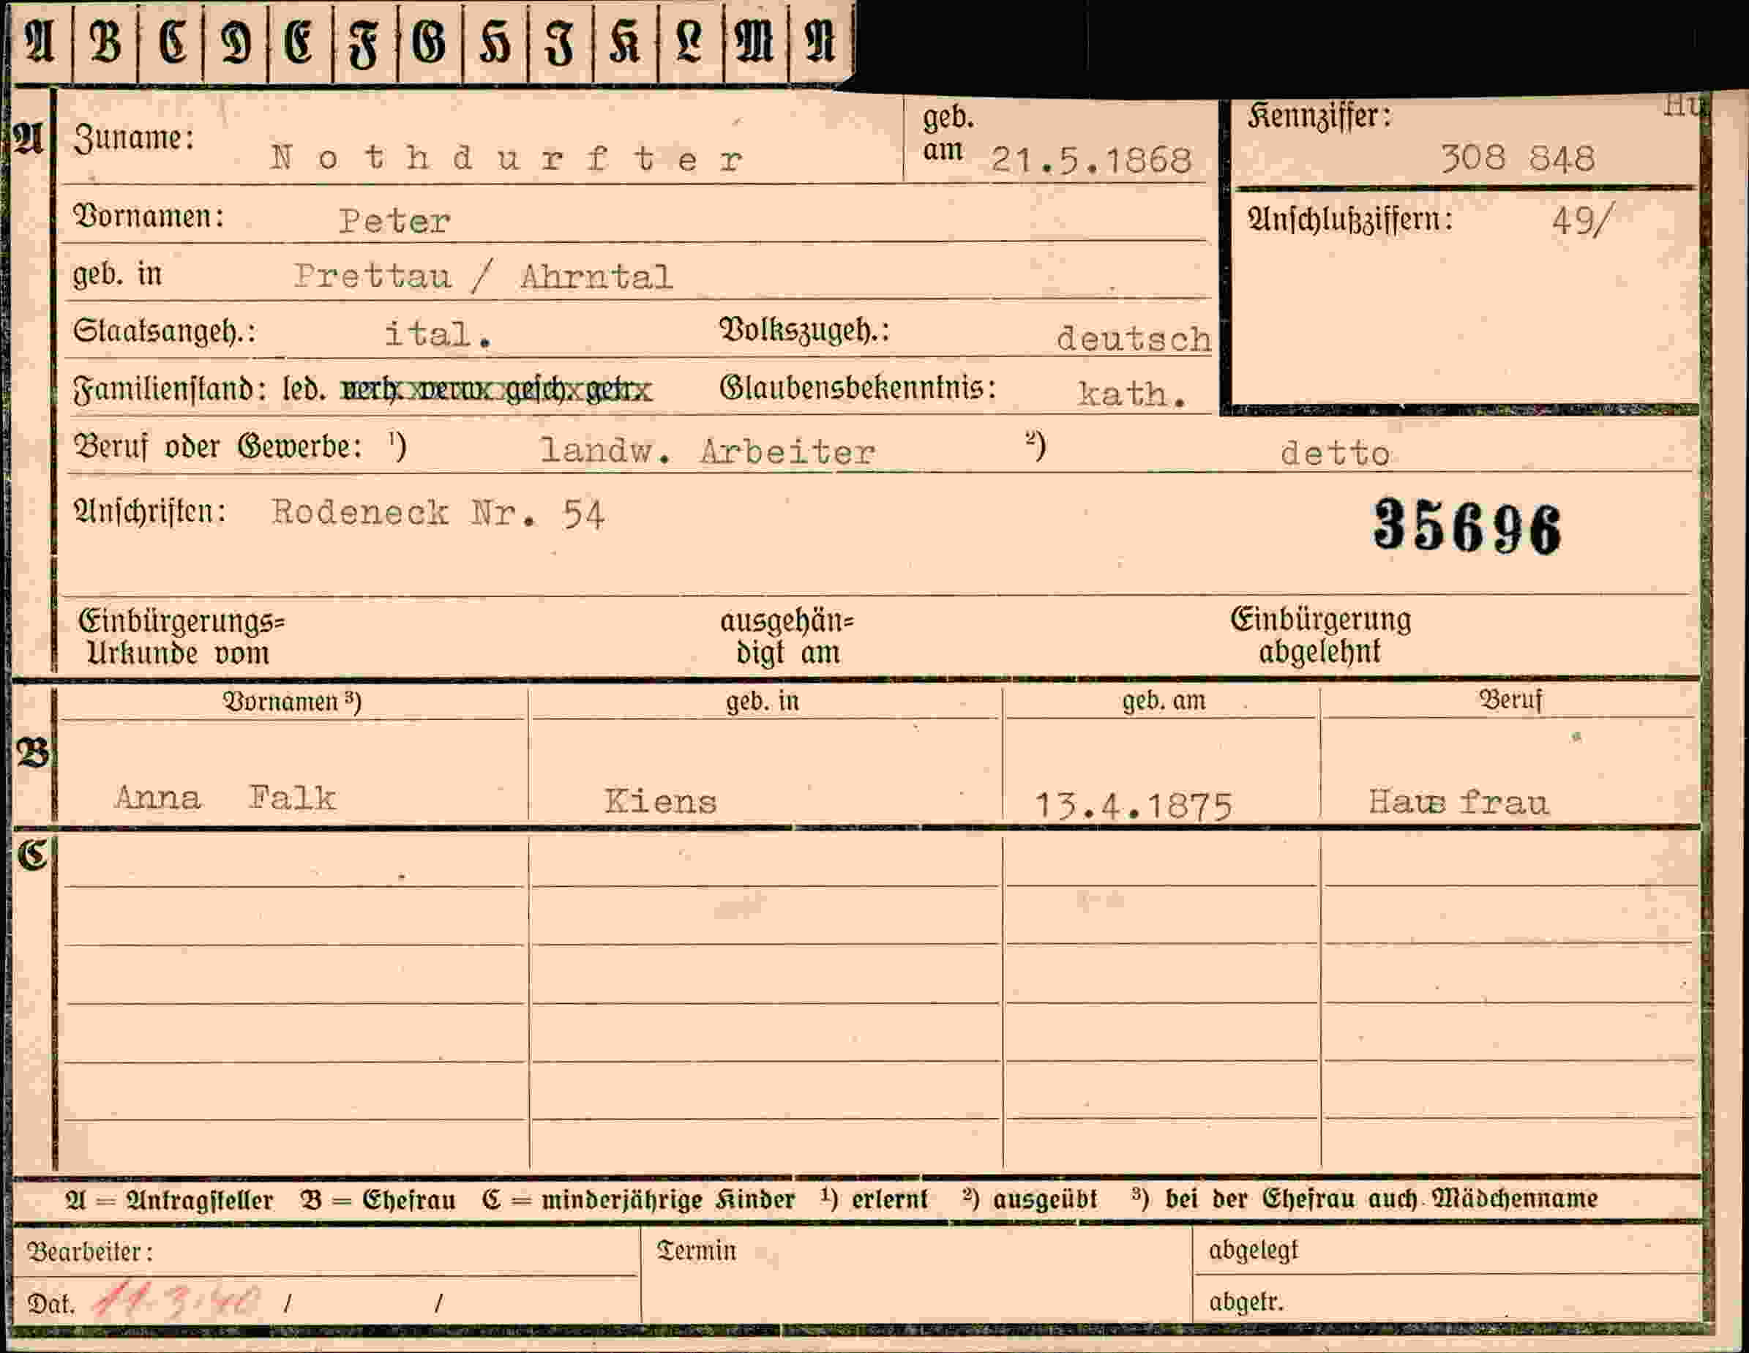Screen dimensions: 1749x1353
Task: Click section marker C at left
Action: coord(33,855)
